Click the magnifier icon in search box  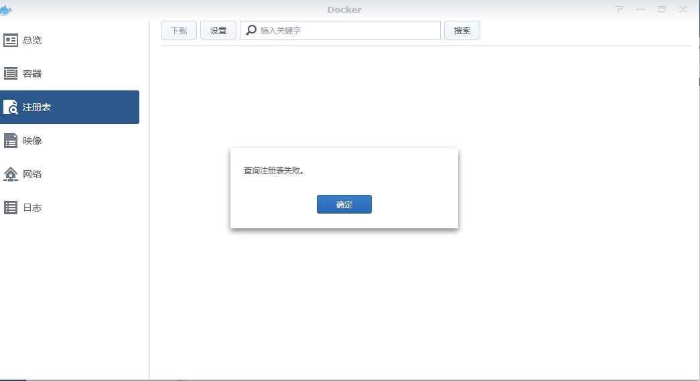251,30
